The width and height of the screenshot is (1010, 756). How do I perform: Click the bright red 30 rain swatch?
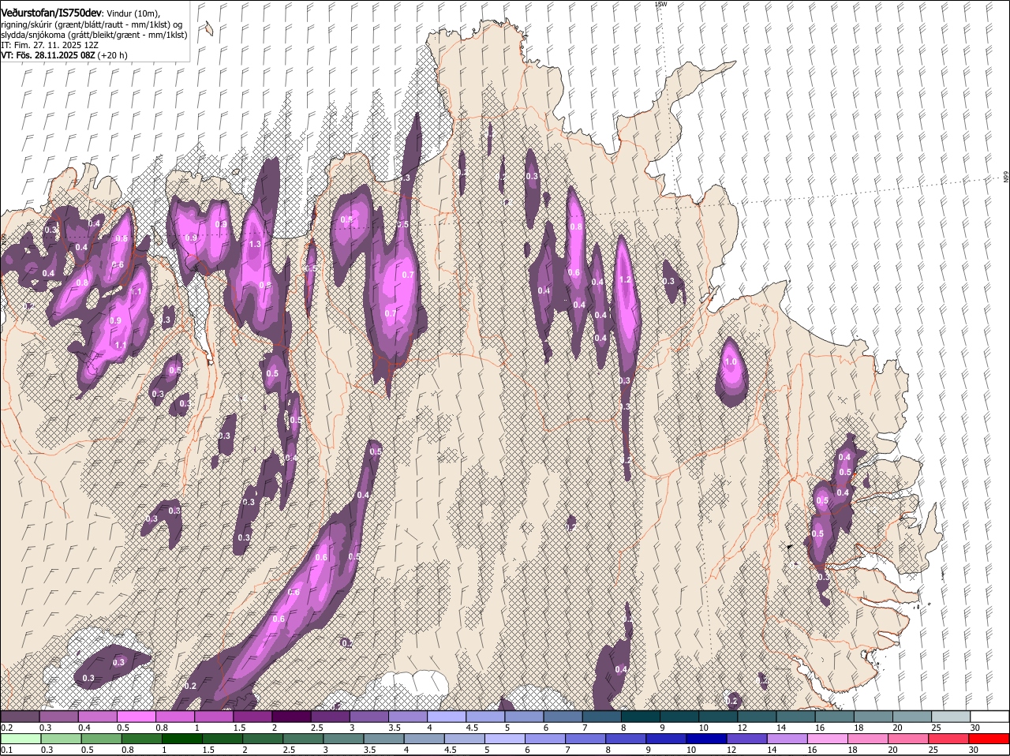pos(989,739)
